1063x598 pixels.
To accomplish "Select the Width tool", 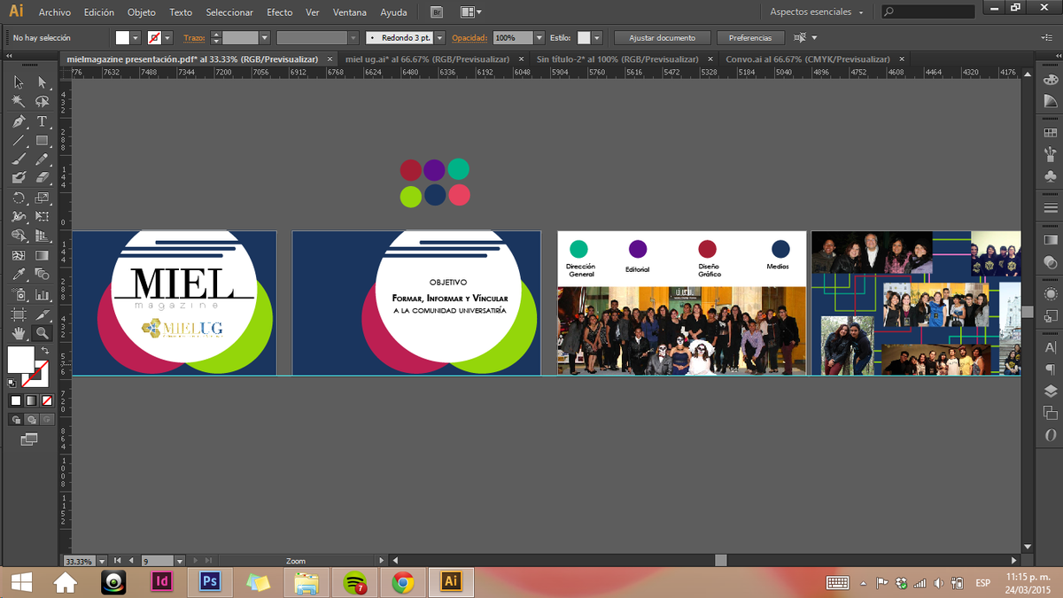I will tap(18, 216).
